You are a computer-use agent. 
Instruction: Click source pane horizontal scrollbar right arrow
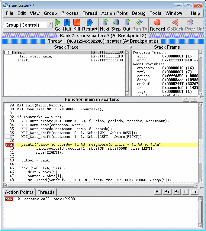coord(196,185)
